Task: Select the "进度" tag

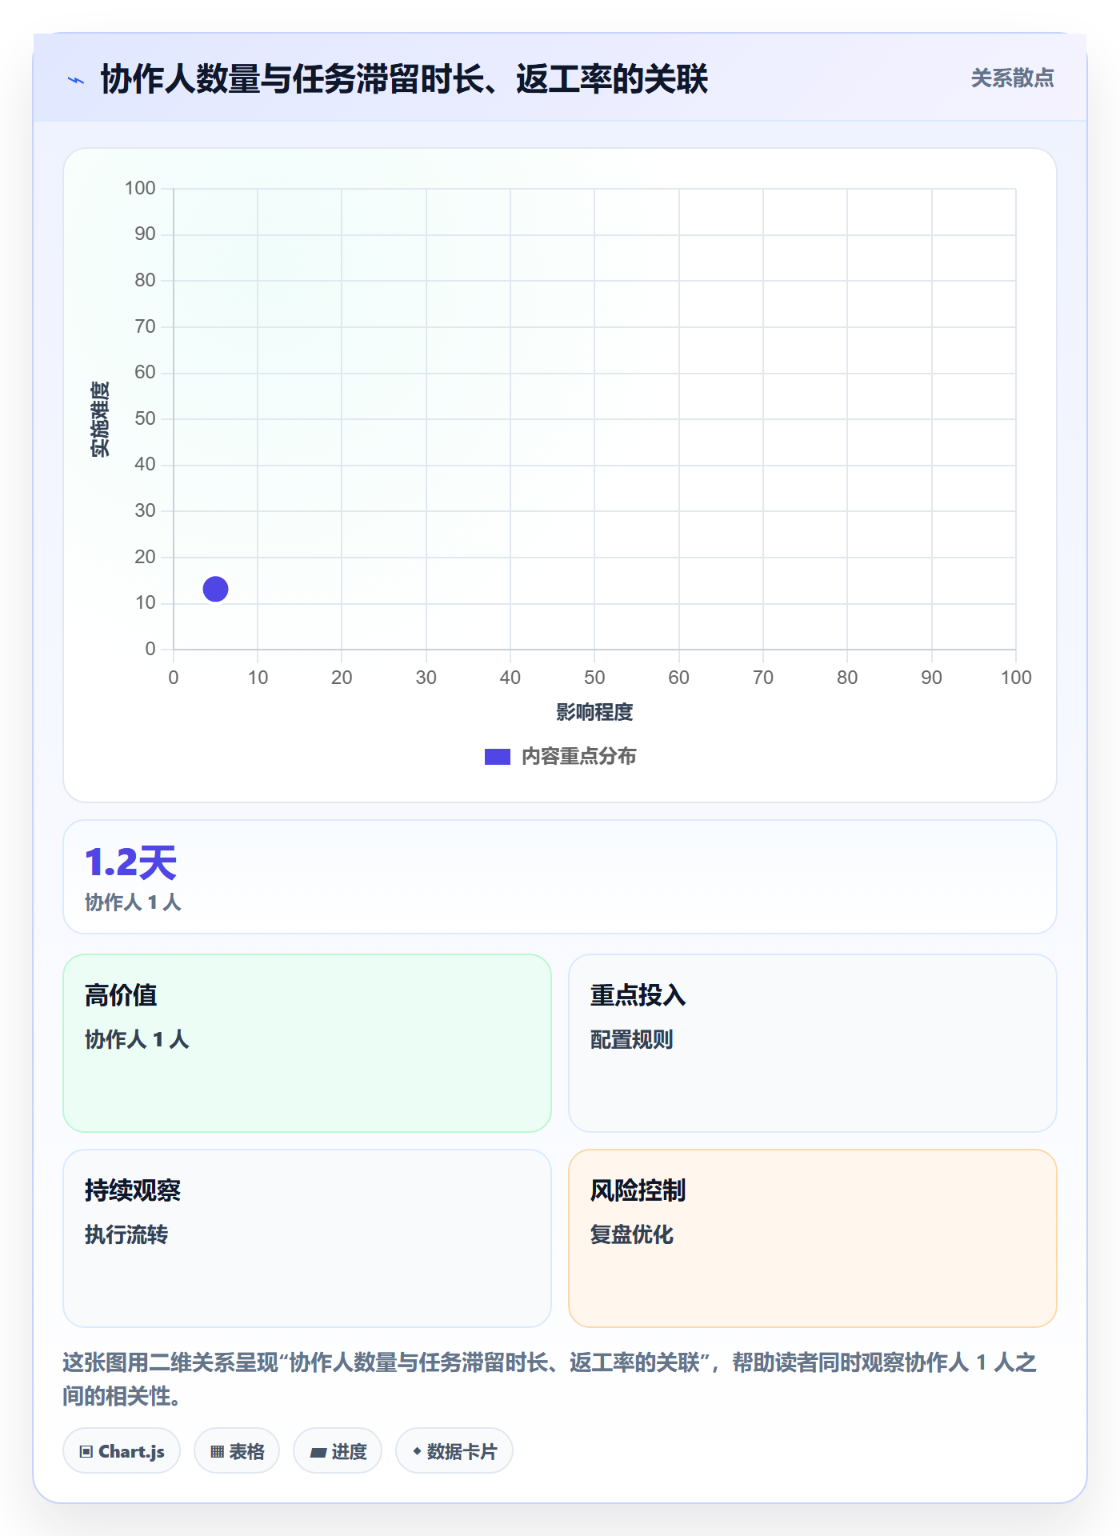Action: click(x=338, y=1451)
